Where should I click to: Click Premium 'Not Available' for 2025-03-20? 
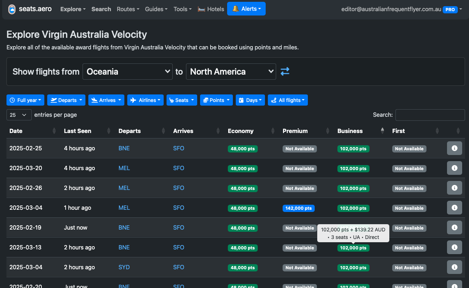pyautogui.click(x=300, y=168)
